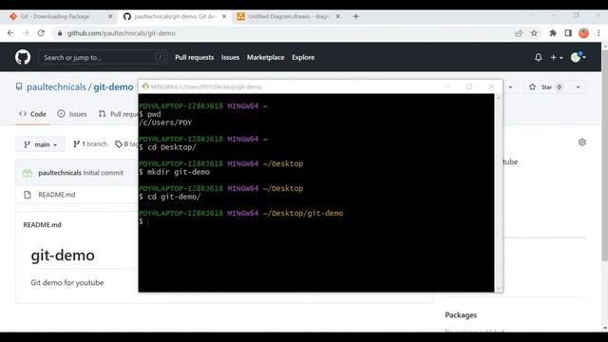The height and width of the screenshot is (342, 608).
Task: Open the user avatar menu in GitHub header
Action: (578, 57)
